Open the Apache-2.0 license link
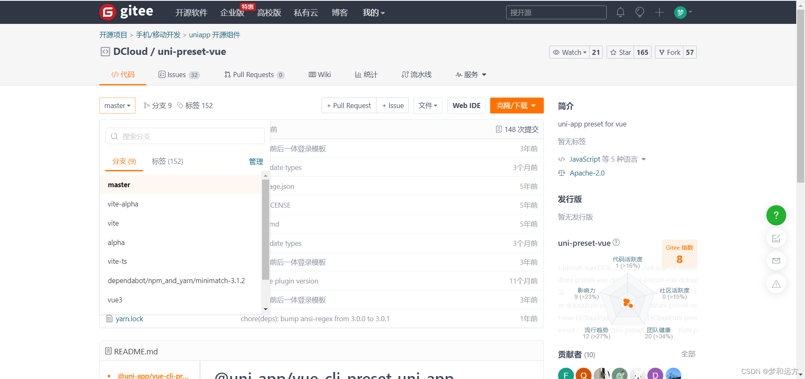The height and width of the screenshot is (379, 805). click(x=587, y=173)
